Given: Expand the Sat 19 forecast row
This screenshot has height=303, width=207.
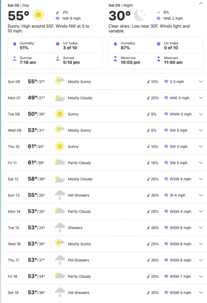Looking at the screenshot, I should [201, 292].
